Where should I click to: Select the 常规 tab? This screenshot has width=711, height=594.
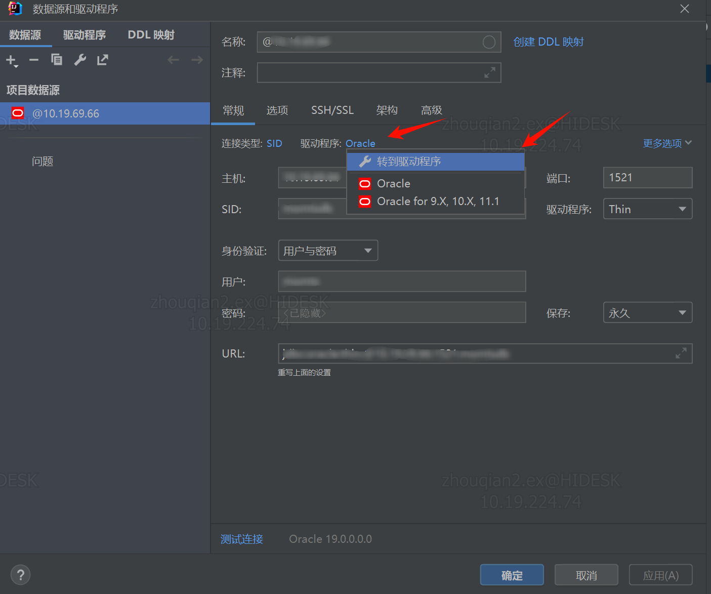(233, 110)
